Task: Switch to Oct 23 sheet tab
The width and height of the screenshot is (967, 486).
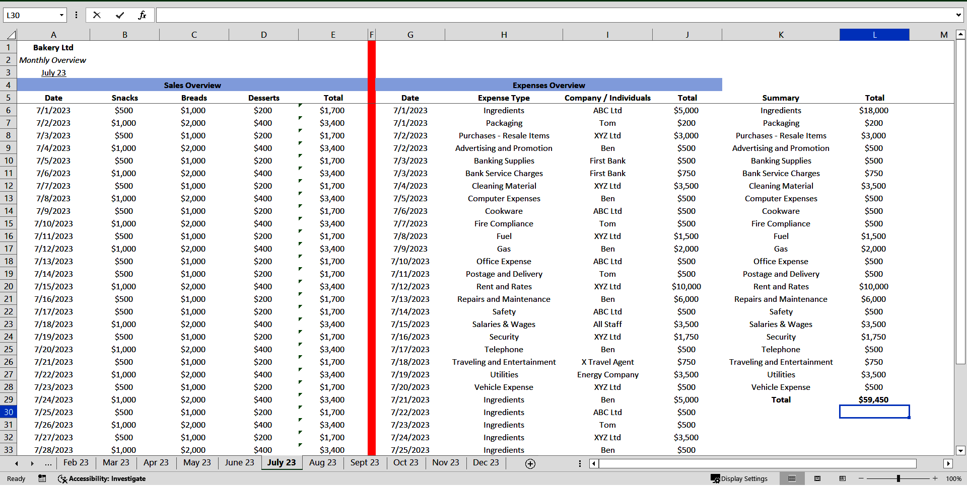Action: 405,462
